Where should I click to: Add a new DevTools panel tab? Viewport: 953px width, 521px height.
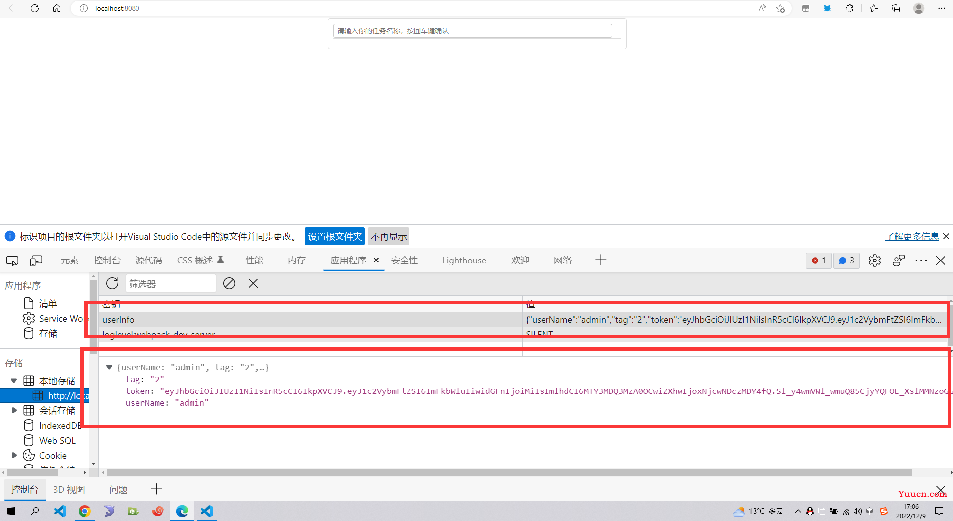coord(601,260)
